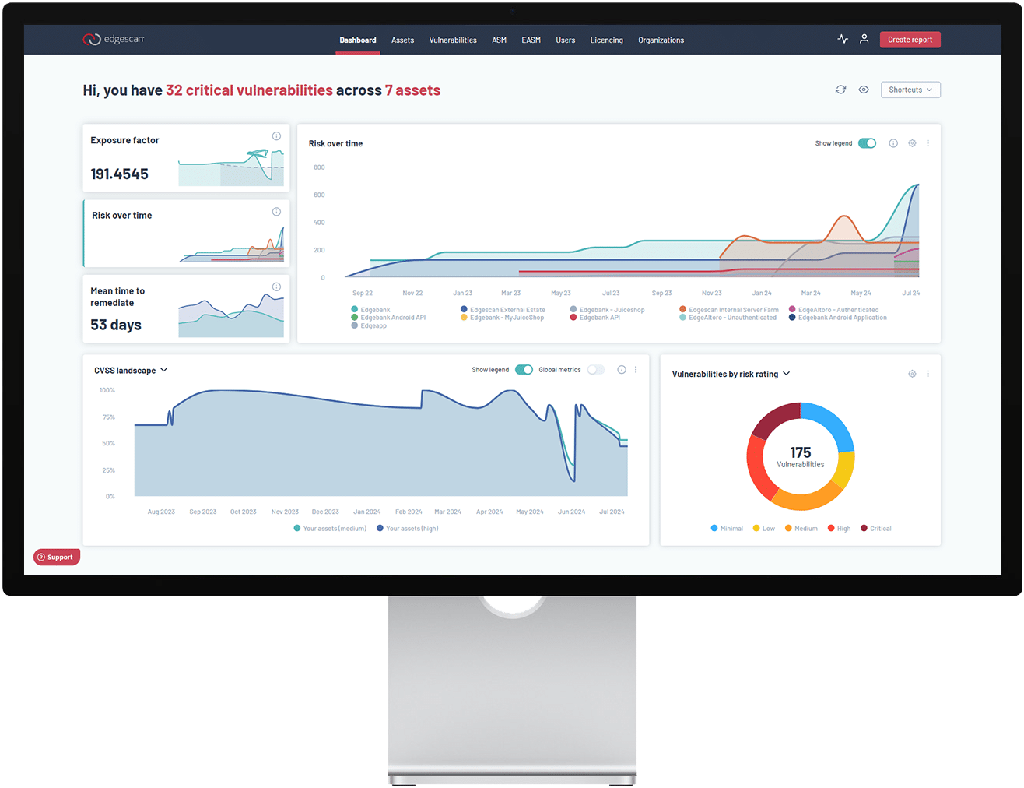The width and height of the screenshot is (1024, 788).
Task: Enable the Global metrics switch
Action: click(x=596, y=370)
